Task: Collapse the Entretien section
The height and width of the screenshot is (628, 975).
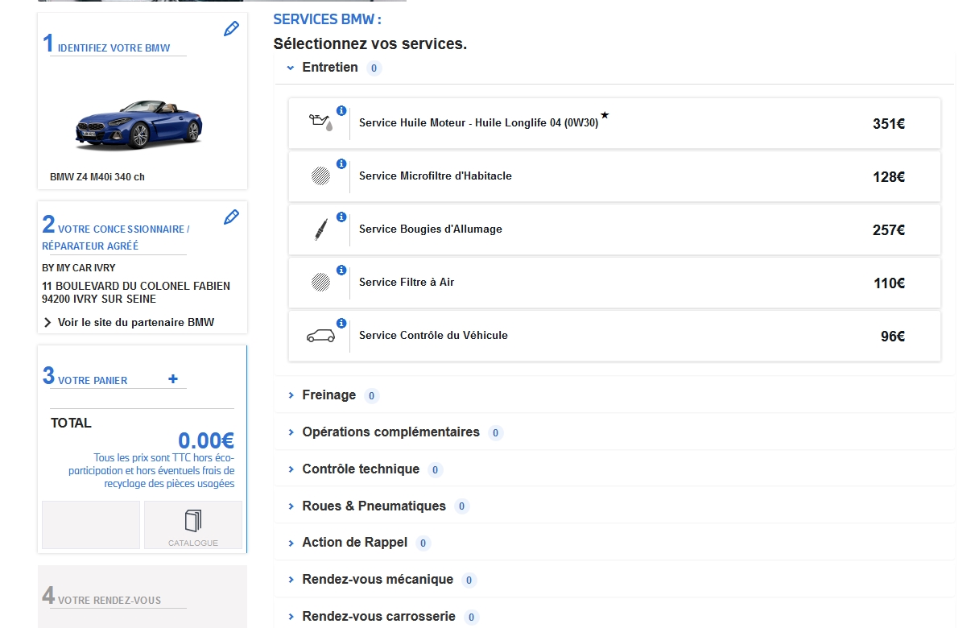Action: (329, 68)
